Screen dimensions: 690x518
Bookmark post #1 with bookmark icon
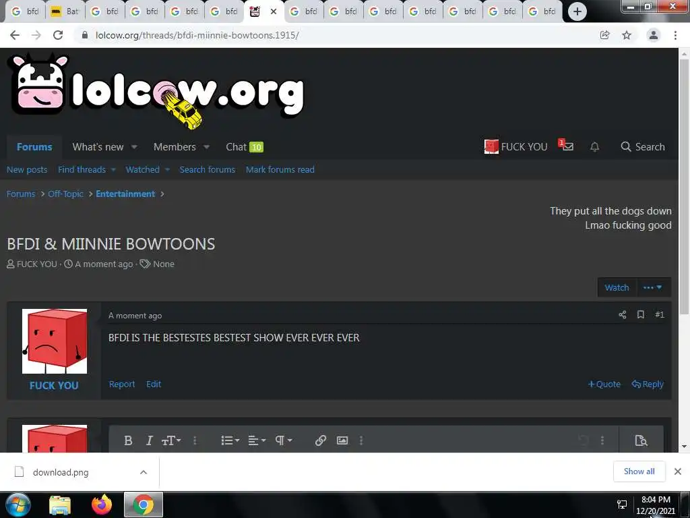(x=641, y=314)
